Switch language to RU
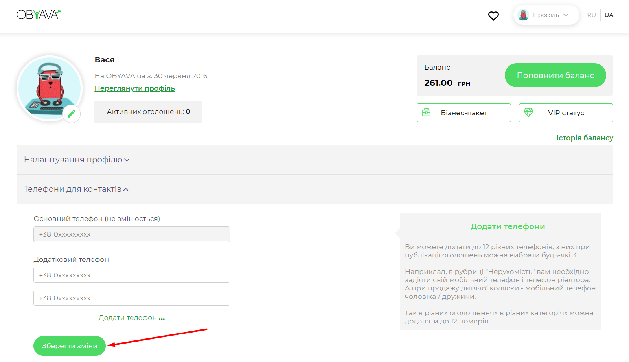629x362 pixels. tap(591, 15)
